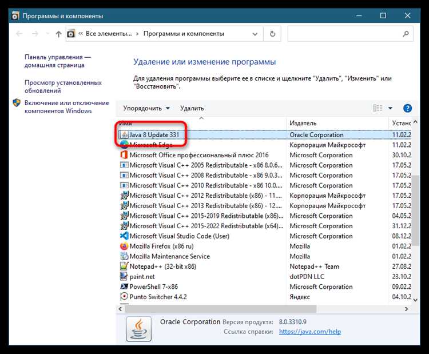Click the PowerShell 7-x86 icon
The height and width of the screenshot is (354, 429).
point(124,287)
